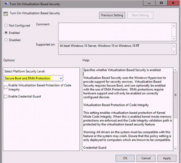Click inside the Comment text box
This screenshot has width=181, height=163.
(x=115, y=32)
